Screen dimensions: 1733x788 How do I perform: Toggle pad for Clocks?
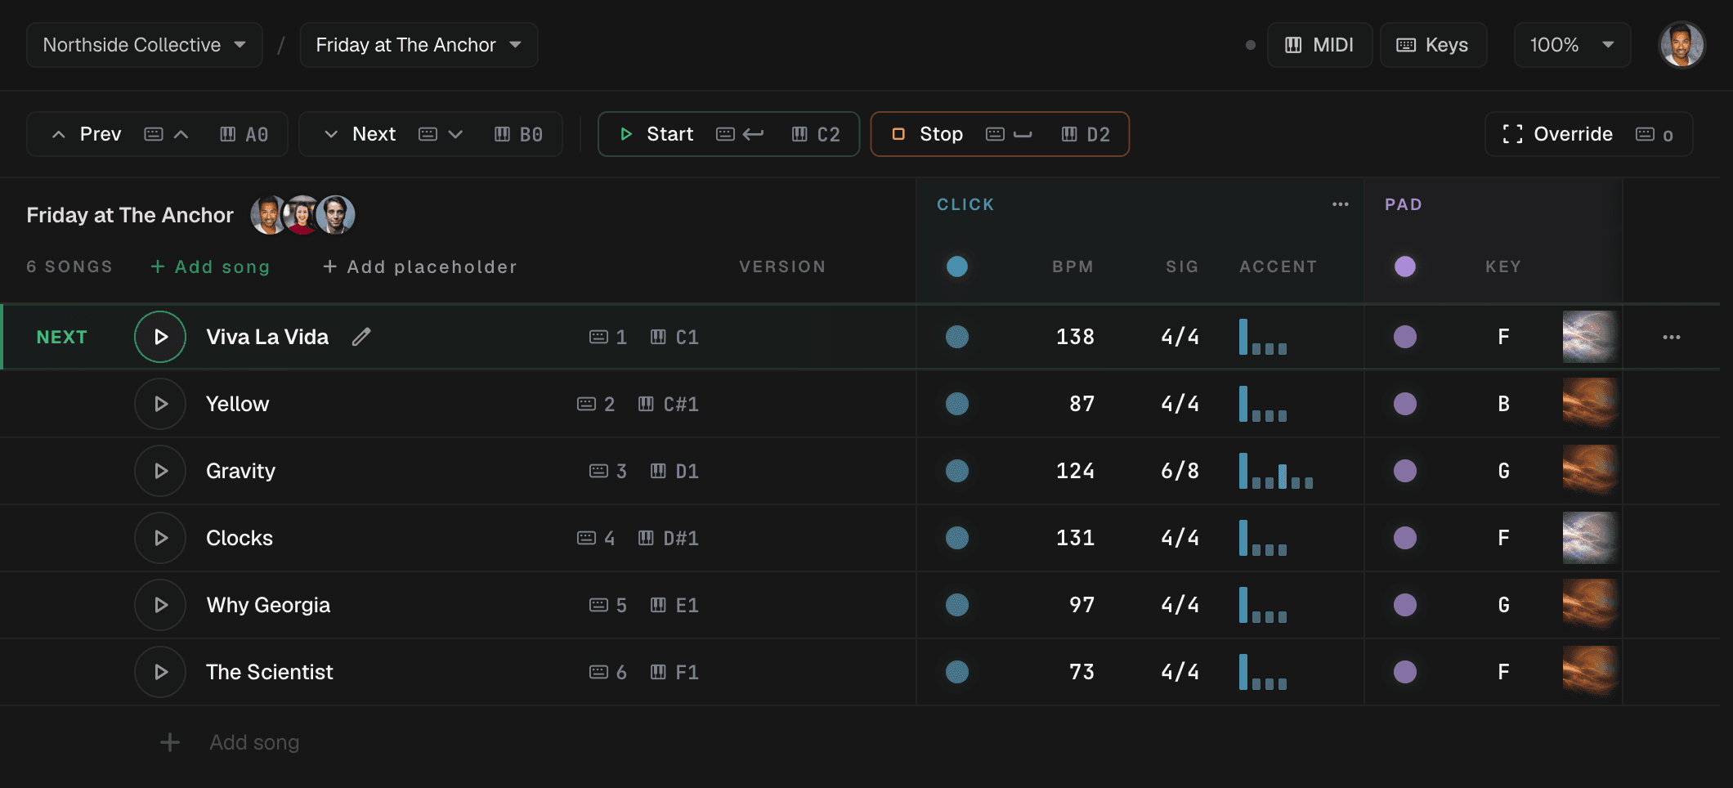point(1405,538)
